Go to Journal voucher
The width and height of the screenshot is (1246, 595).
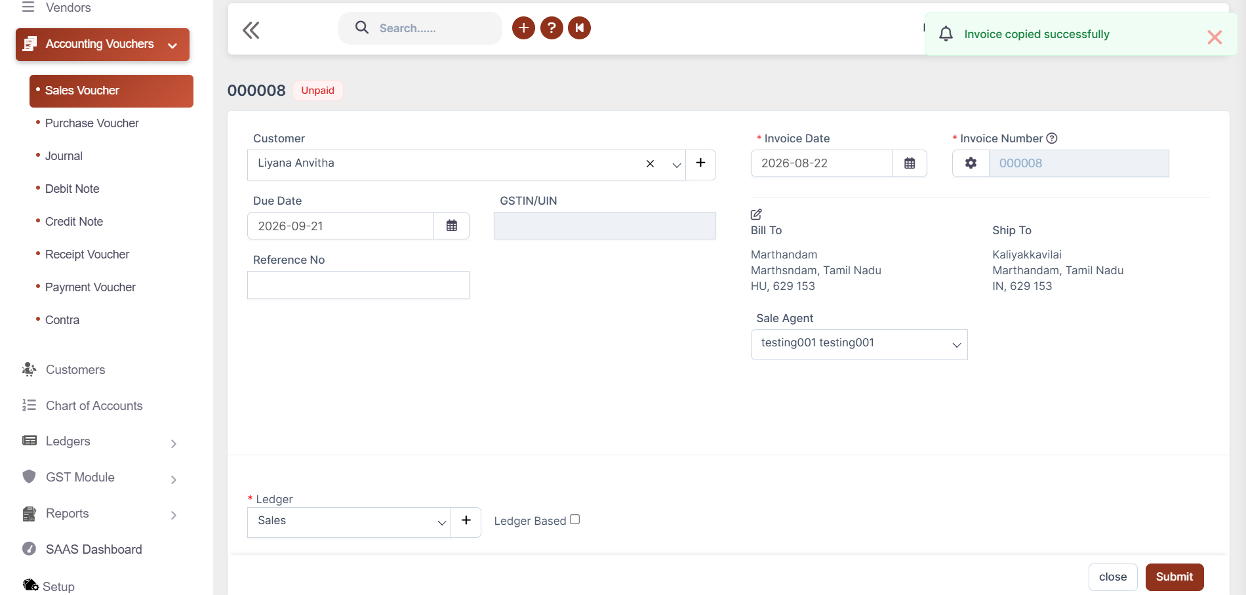click(x=64, y=156)
